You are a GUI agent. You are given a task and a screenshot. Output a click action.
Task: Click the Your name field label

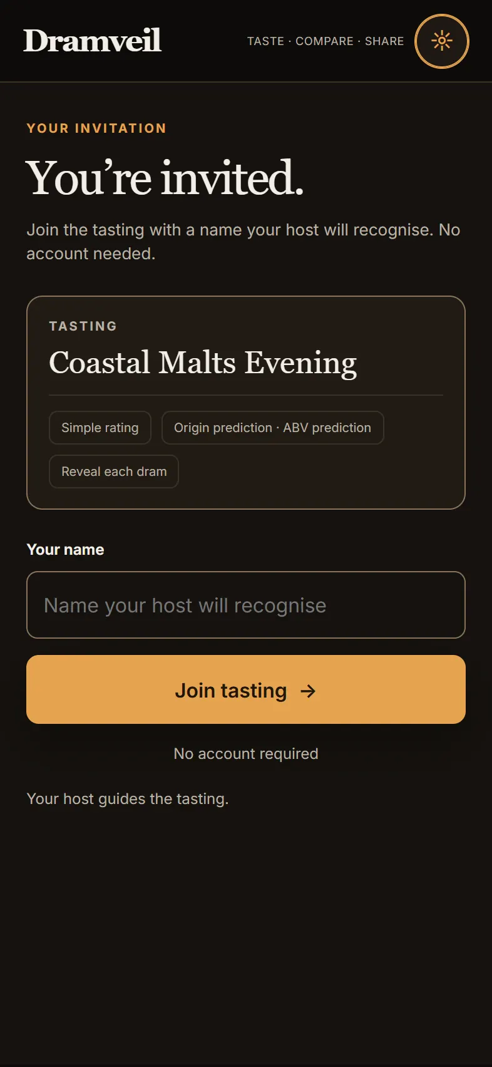66,549
